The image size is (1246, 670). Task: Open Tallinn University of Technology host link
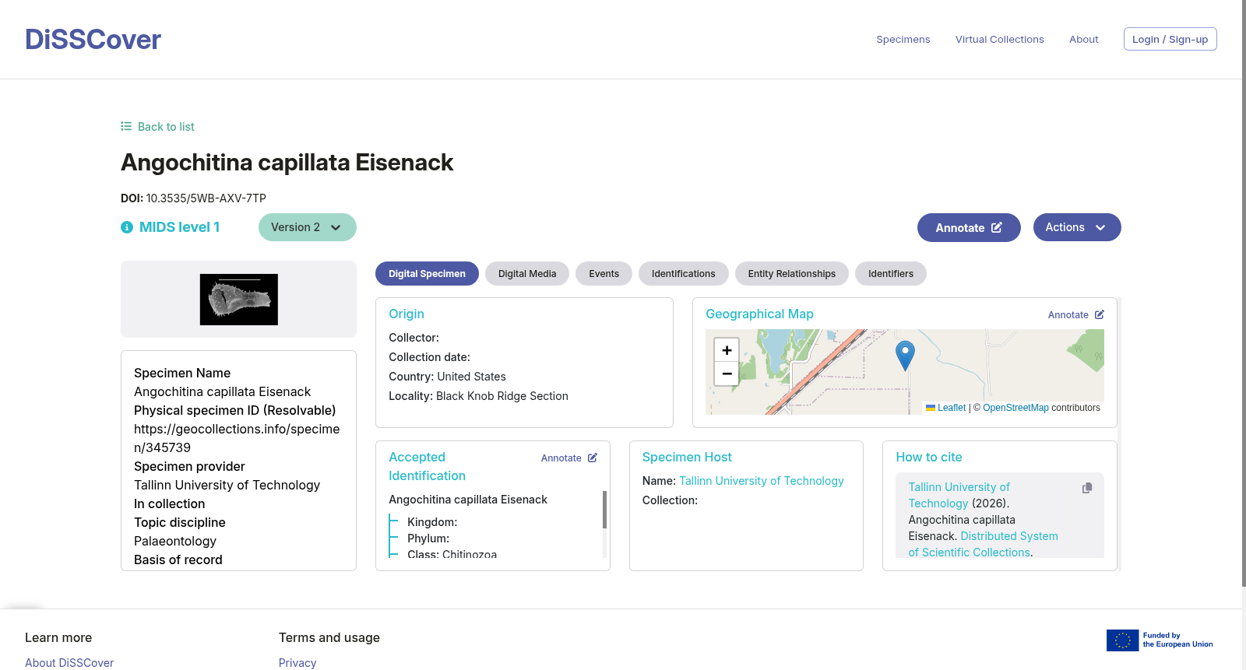[x=762, y=481]
